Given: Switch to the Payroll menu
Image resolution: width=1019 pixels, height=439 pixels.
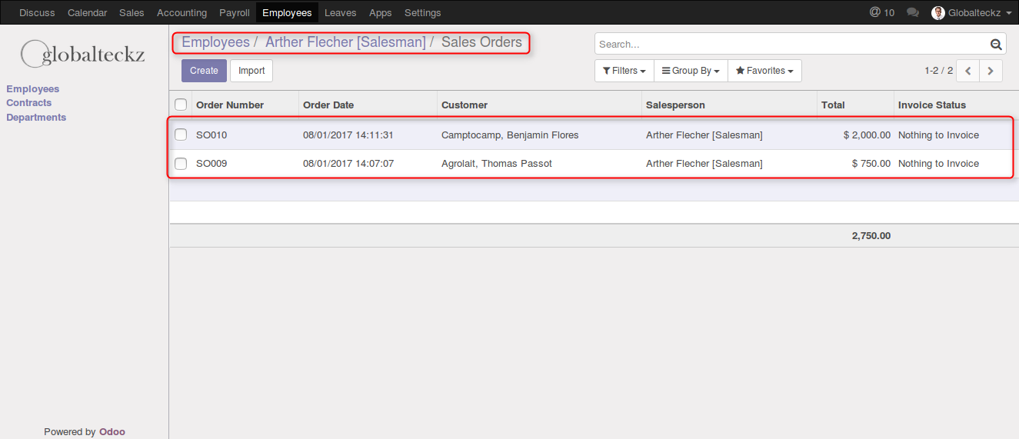Looking at the screenshot, I should tap(235, 12).
